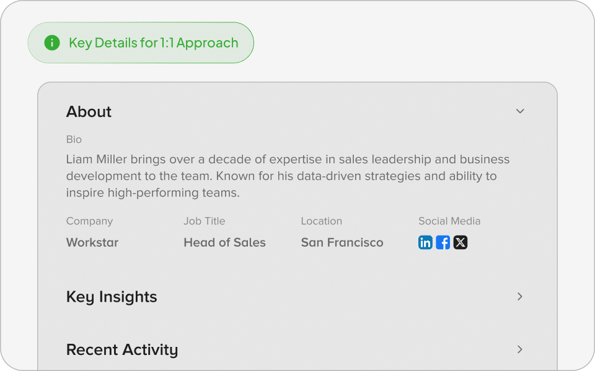Open the LinkedIn social media icon
The height and width of the screenshot is (371, 595).
pyautogui.click(x=425, y=242)
